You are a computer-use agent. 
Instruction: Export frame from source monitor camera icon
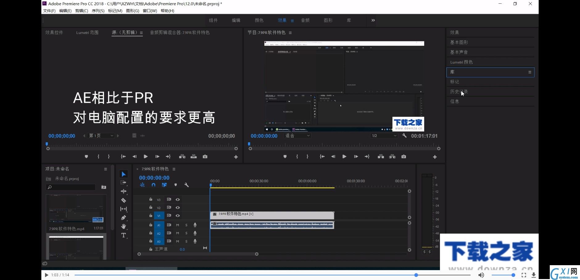click(205, 157)
